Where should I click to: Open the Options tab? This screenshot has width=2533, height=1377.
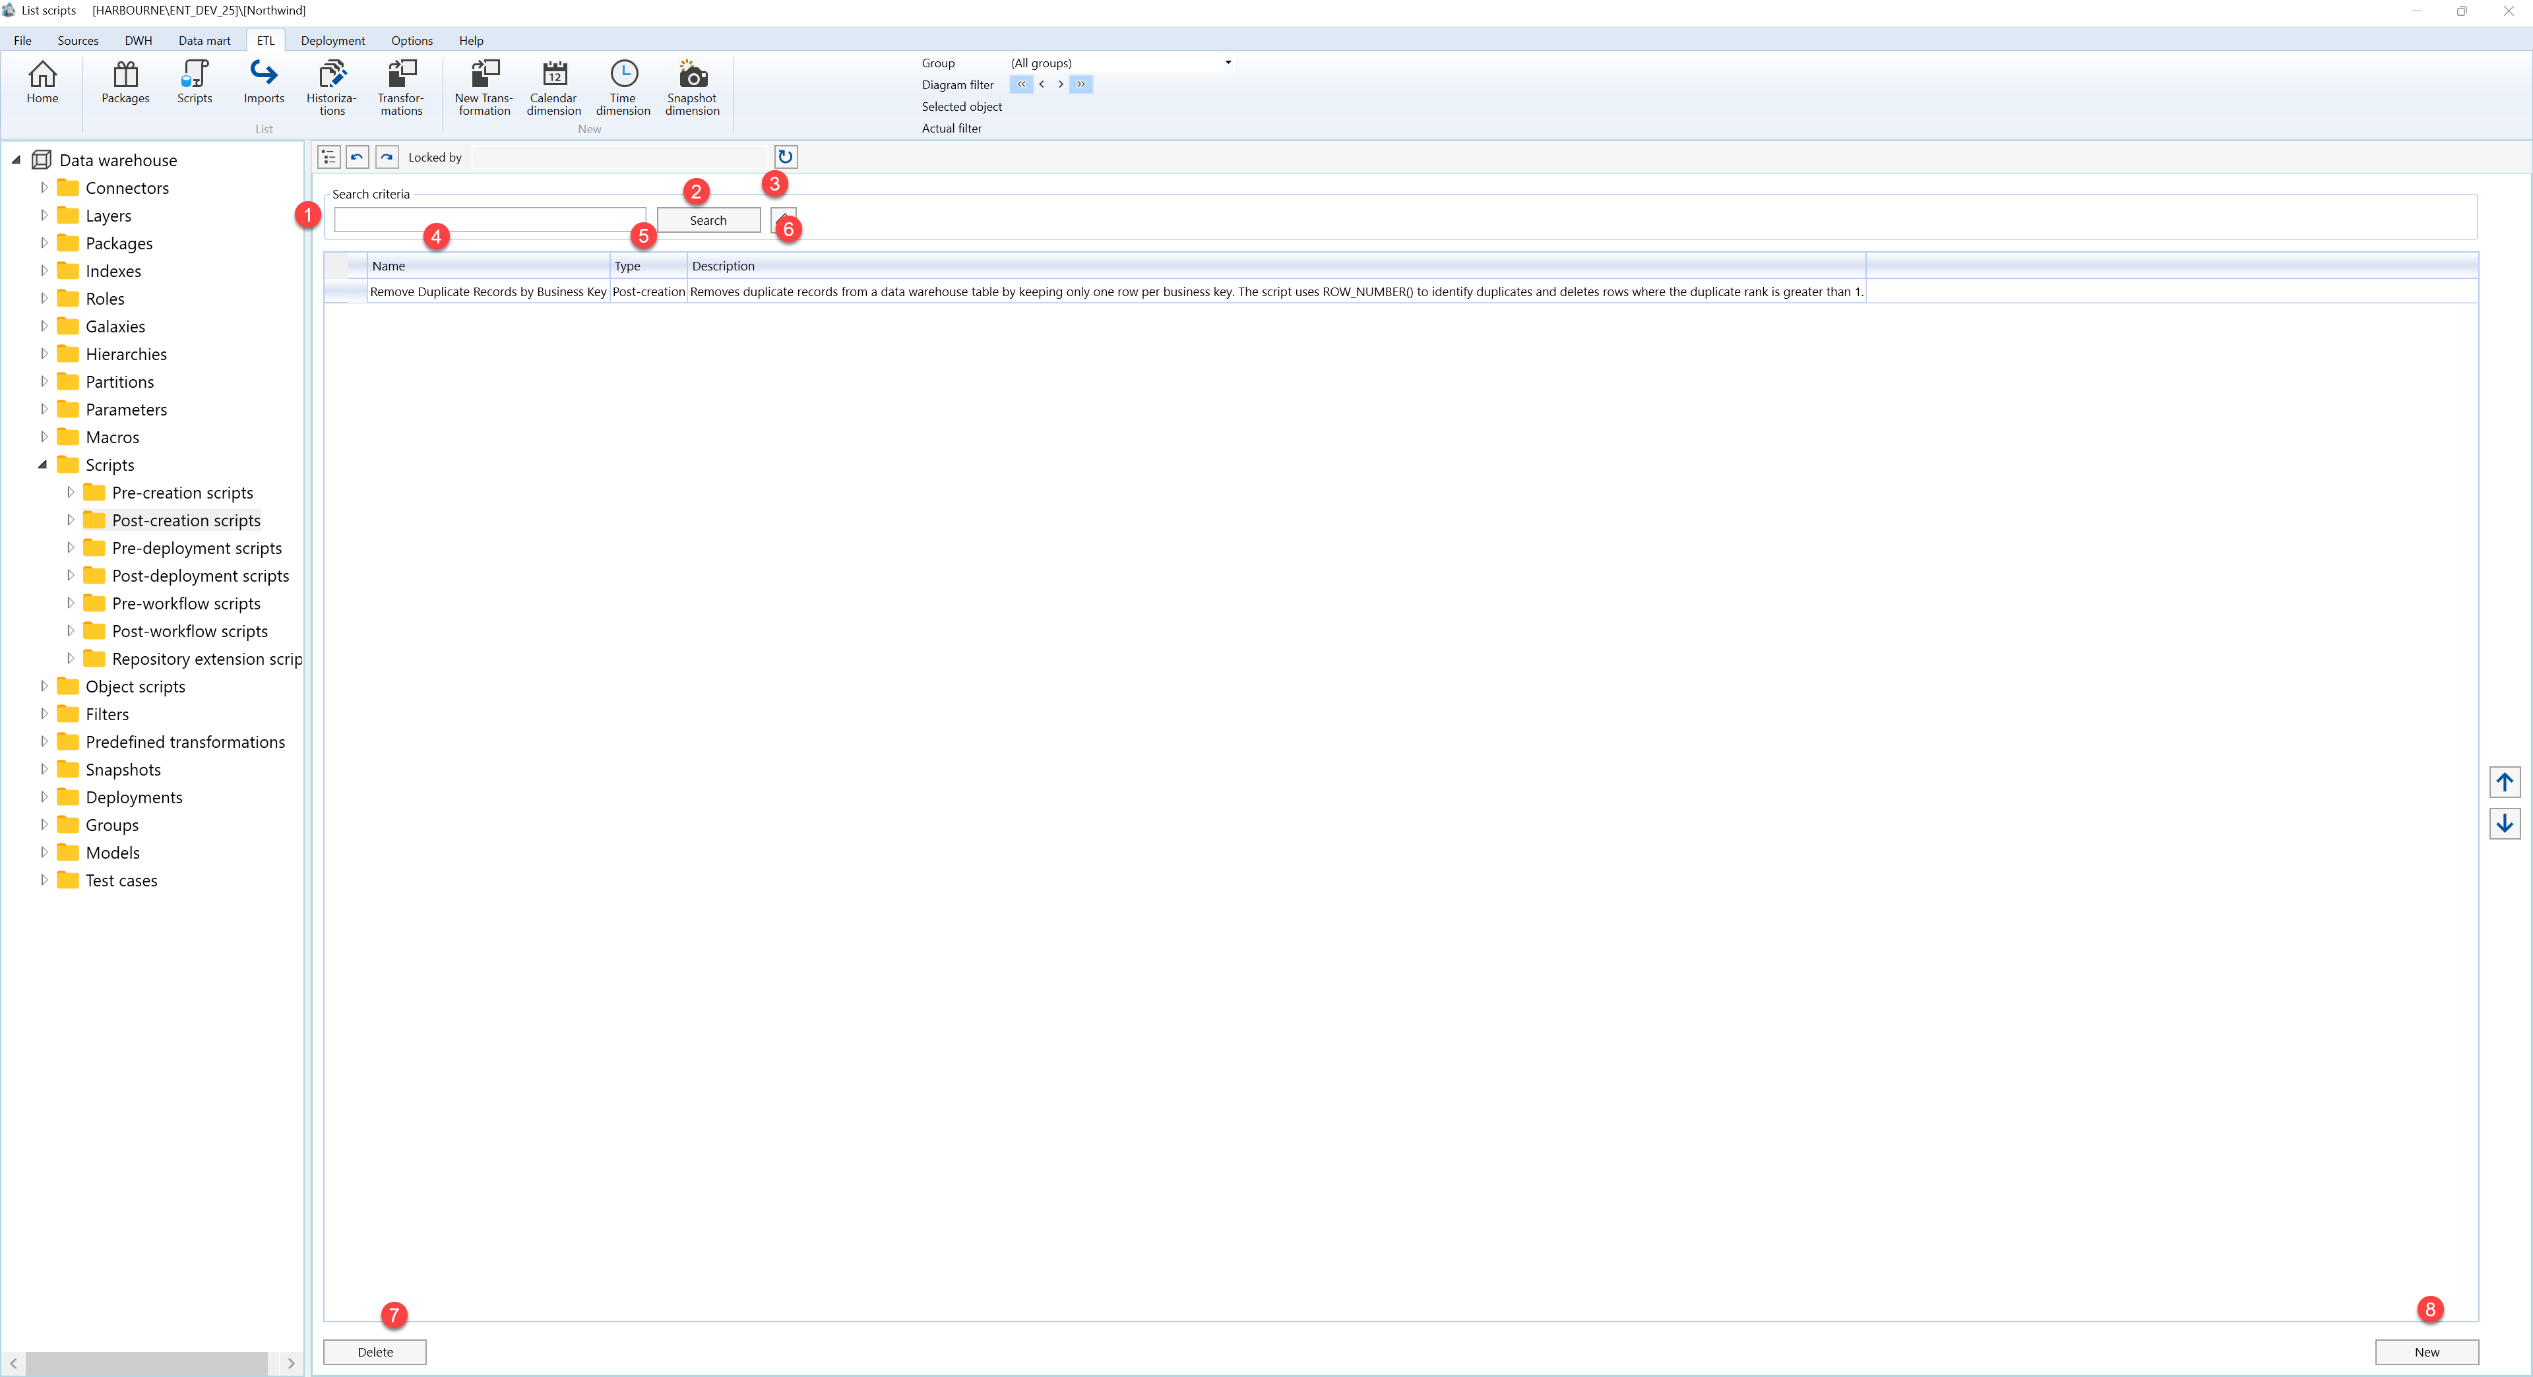pos(412,40)
